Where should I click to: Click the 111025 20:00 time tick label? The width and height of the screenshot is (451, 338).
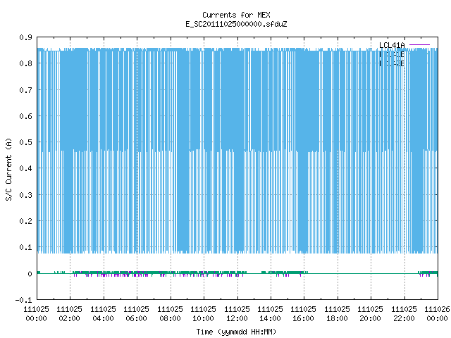point(370,313)
